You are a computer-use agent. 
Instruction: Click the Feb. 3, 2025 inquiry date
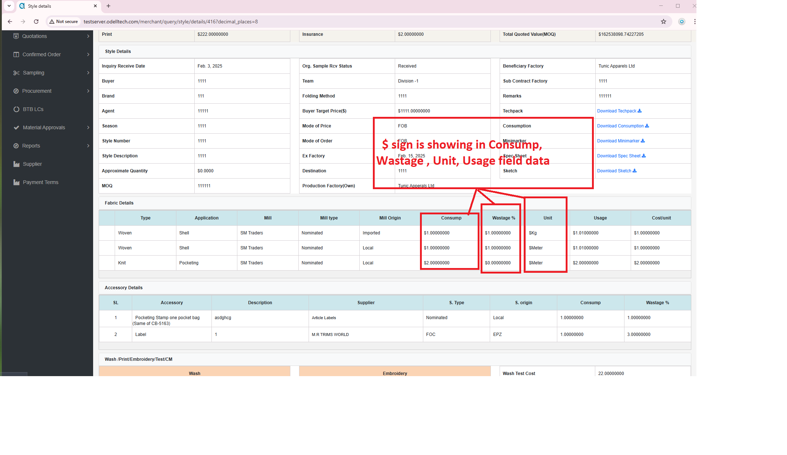[210, 66]
